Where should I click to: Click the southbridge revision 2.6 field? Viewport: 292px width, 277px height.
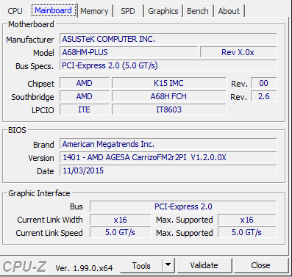(264, 96)
